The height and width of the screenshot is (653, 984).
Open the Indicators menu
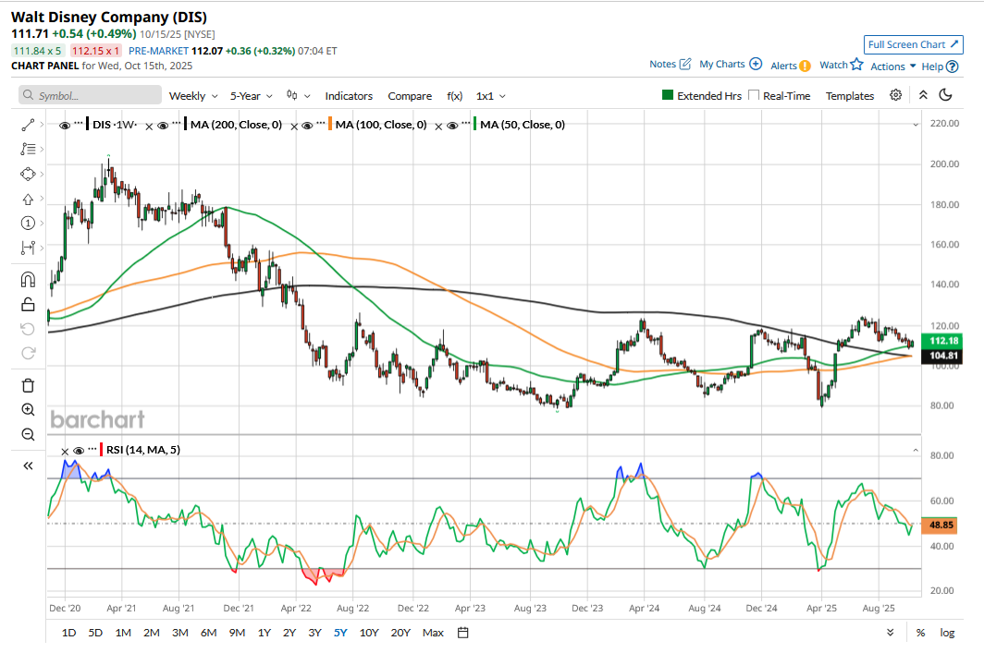(x=349, y=96)
